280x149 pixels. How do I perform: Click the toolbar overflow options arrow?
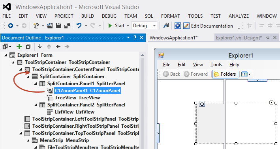[x=239, y=28]
